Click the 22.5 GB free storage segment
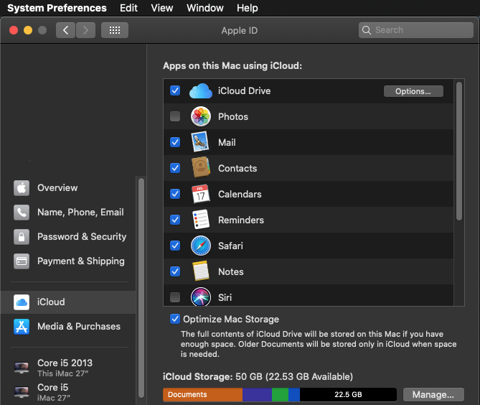Image resolution: width=480 pixels, height=405 pixels. tap(348, 394)
